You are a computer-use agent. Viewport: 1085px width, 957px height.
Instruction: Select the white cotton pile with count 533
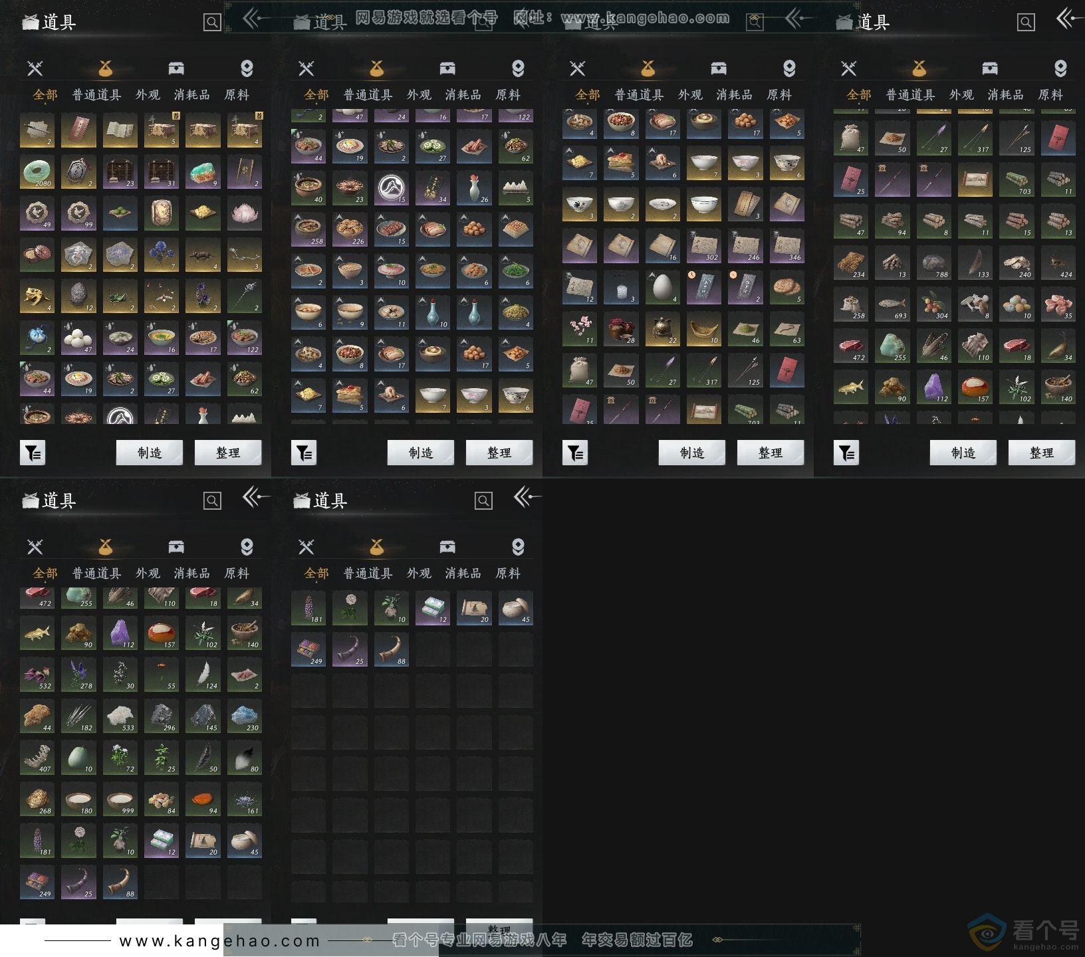point(120,716)
